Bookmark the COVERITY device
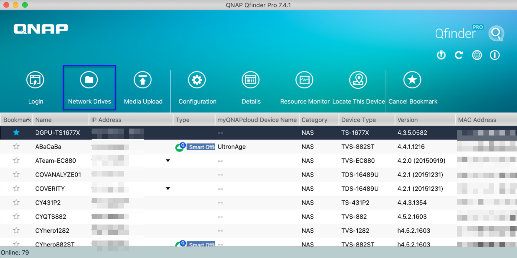Image resolution: width=517 pixels, height=258 pixels. (16, 189)
